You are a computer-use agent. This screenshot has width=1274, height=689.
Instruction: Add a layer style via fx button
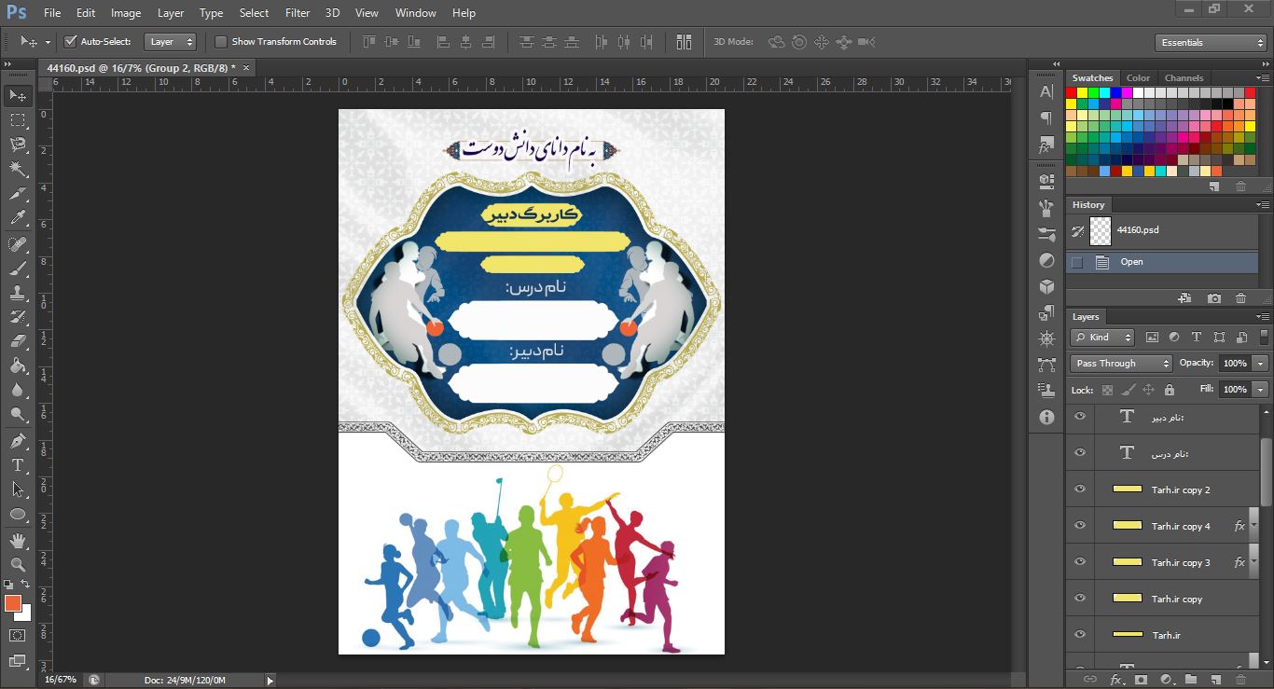click(x=1115, y=680)
